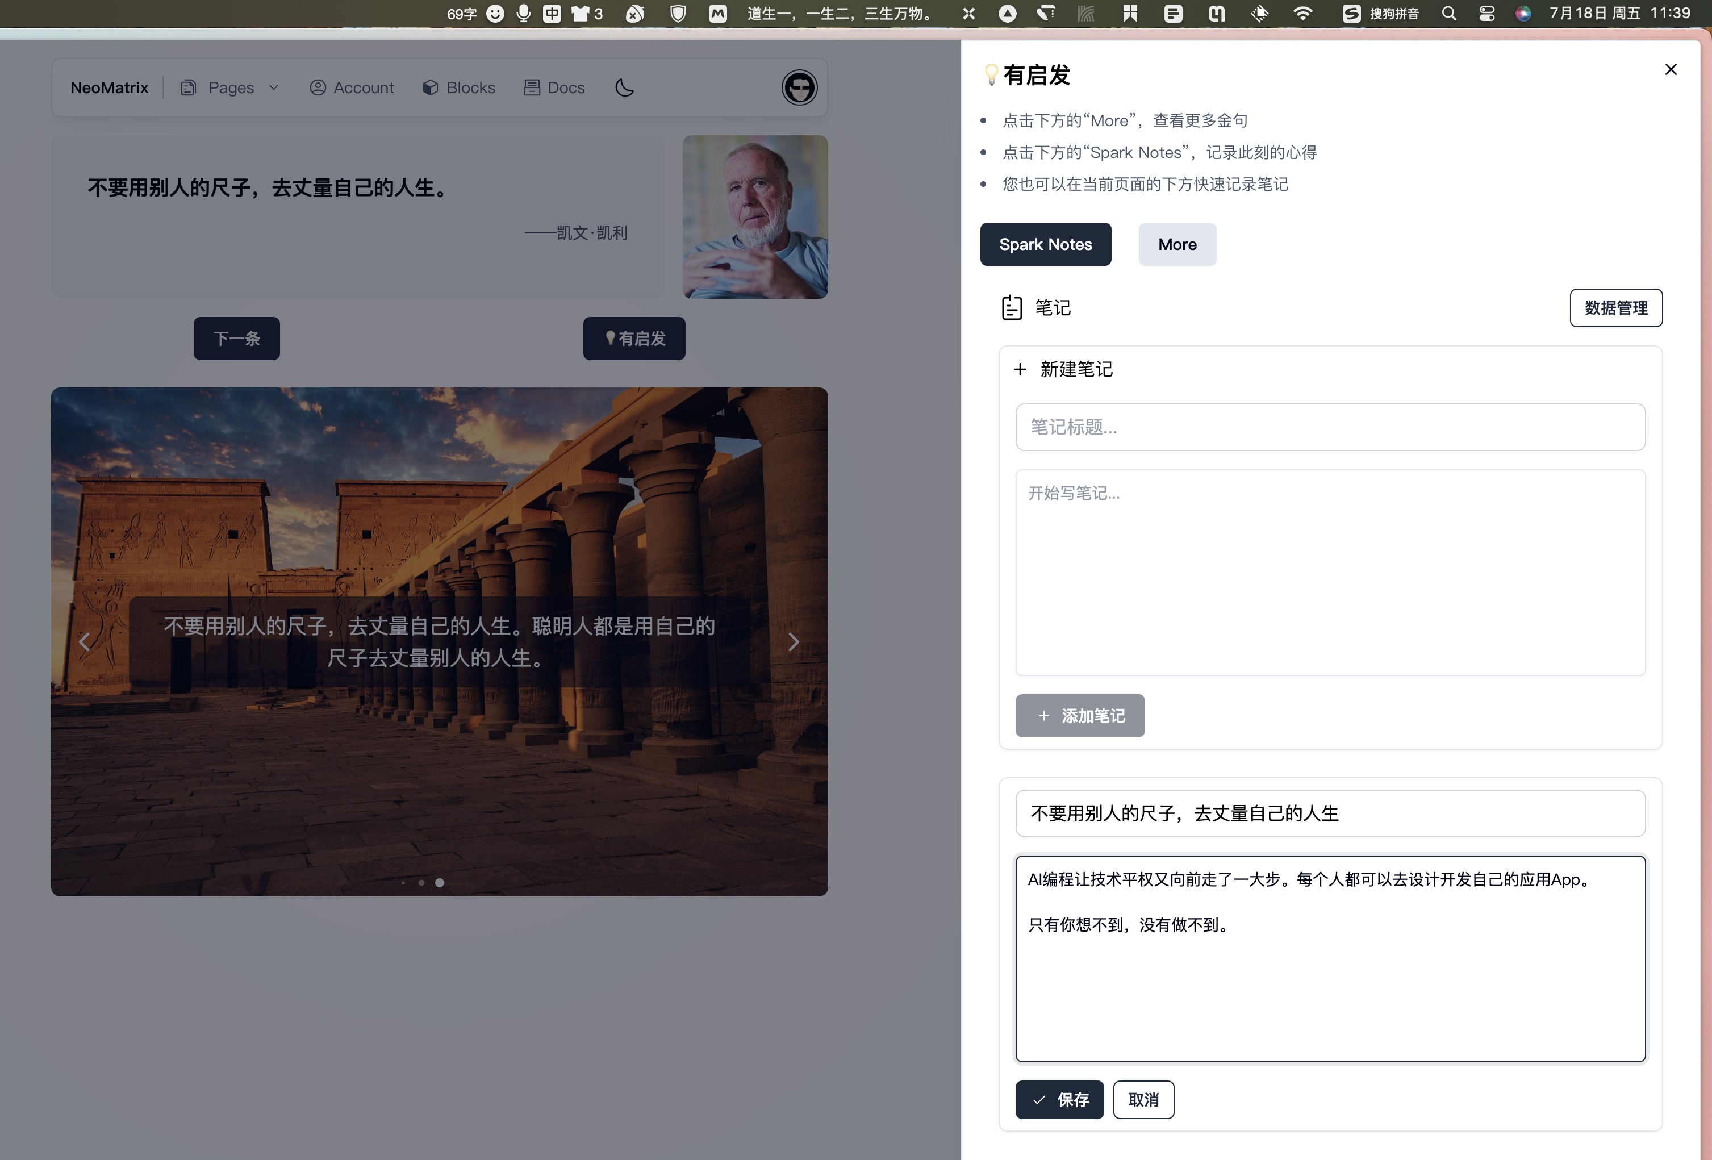Click the date and time 7月18日 周五
This screenshot has height=1160, width=1712.
(1619, 13)
